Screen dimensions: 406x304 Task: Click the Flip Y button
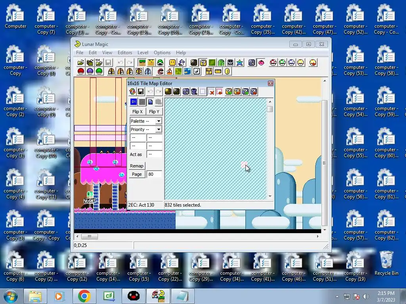[154, 112]
